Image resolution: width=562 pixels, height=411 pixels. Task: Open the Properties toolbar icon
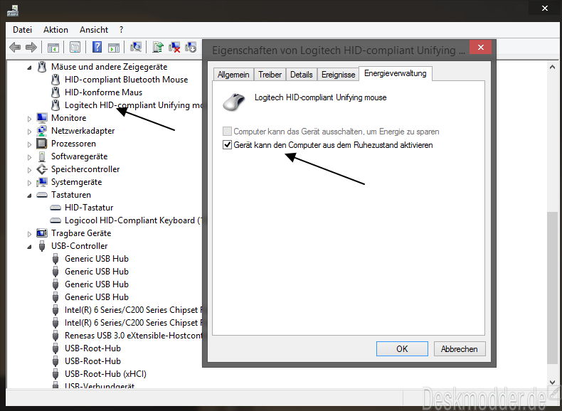(75, 47)
